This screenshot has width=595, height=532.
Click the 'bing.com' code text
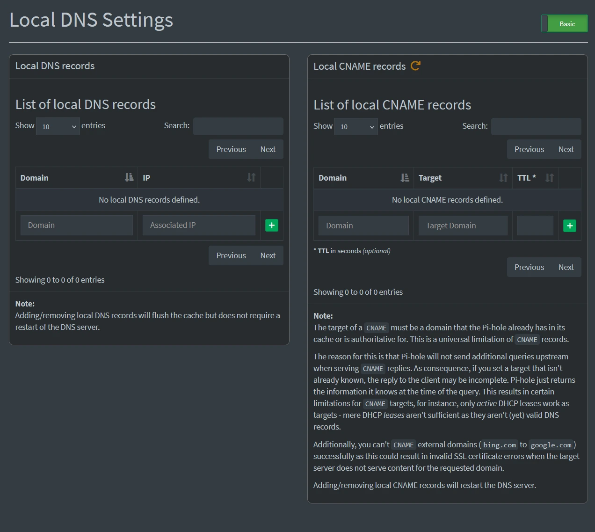pos(500,445)
